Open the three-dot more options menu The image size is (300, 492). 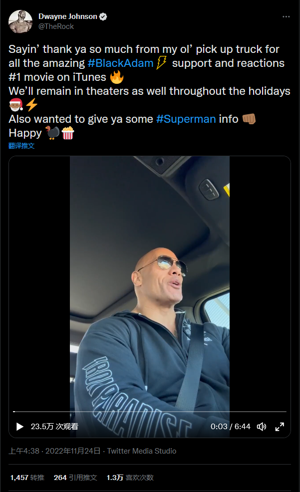(286, 16)
